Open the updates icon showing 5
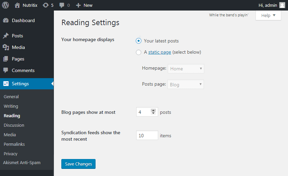Image resolution: width=288 pixels, height=176 pixels. tap(45, 5)
